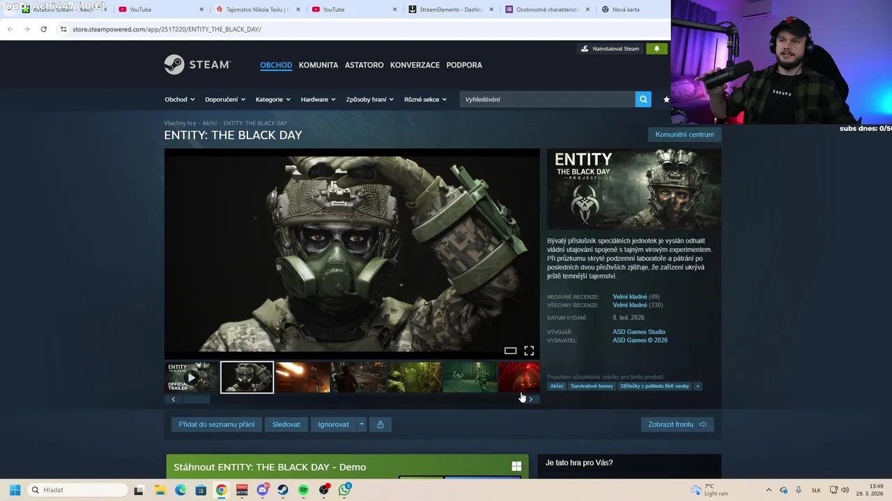Open Discord from the taskbar
Viewport: 892px width, 501px height.
point(263,490)
